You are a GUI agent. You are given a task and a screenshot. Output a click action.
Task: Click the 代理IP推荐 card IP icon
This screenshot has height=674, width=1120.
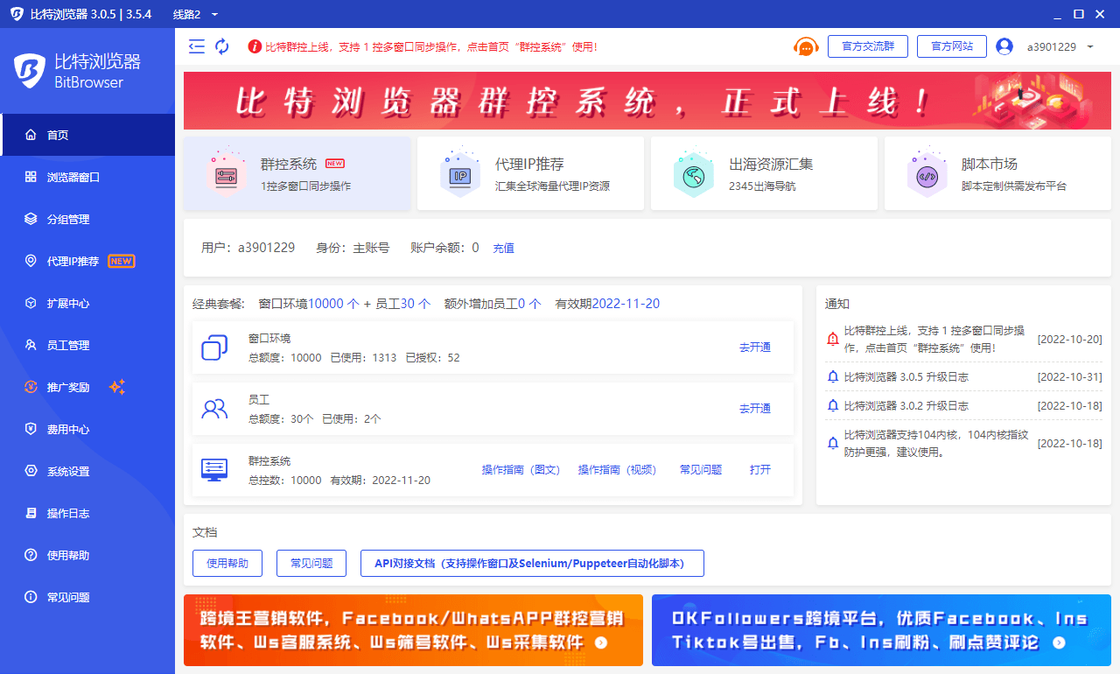459,175
